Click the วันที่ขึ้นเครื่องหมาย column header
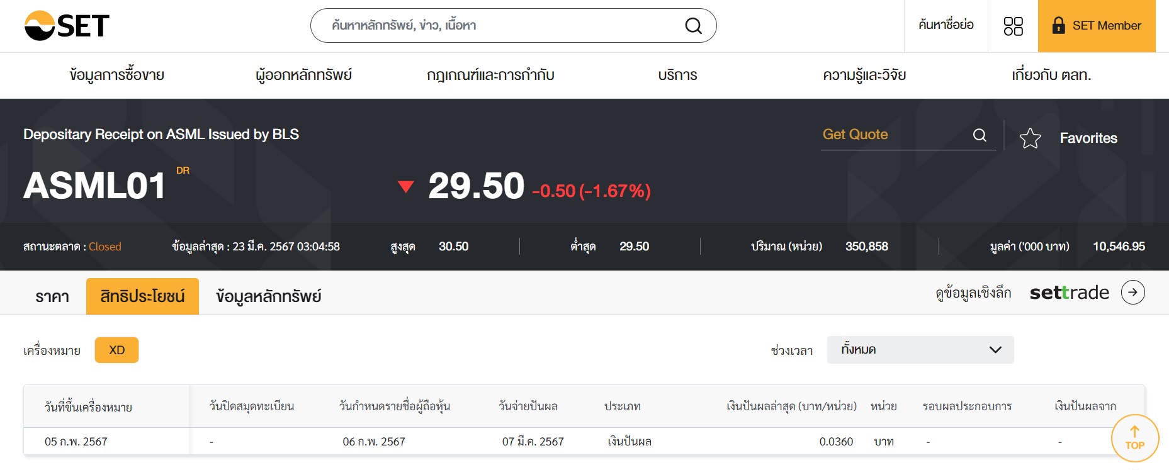Viewport: 1169px width, 470px height. pyautogui.click(x=88, y=407)
